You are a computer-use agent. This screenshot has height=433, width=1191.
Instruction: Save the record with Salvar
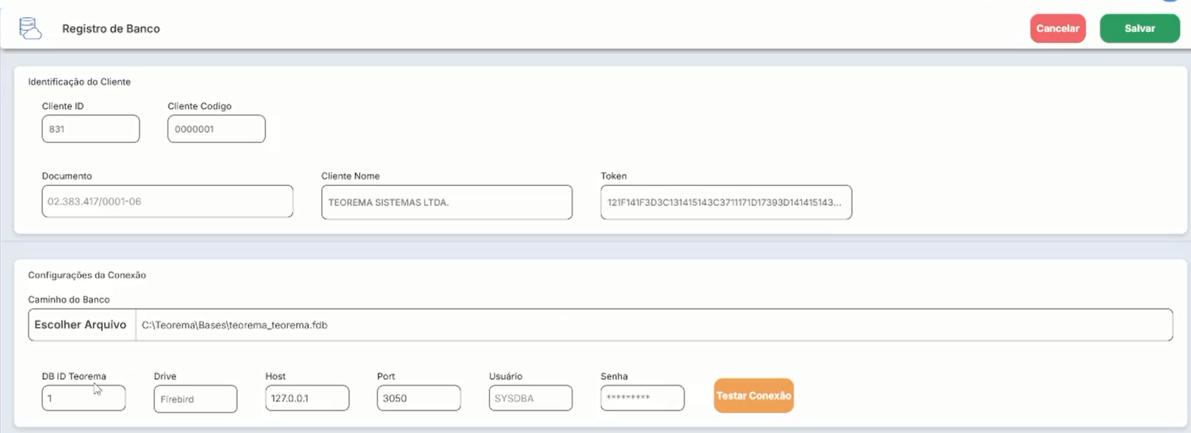pos(1139,28)
